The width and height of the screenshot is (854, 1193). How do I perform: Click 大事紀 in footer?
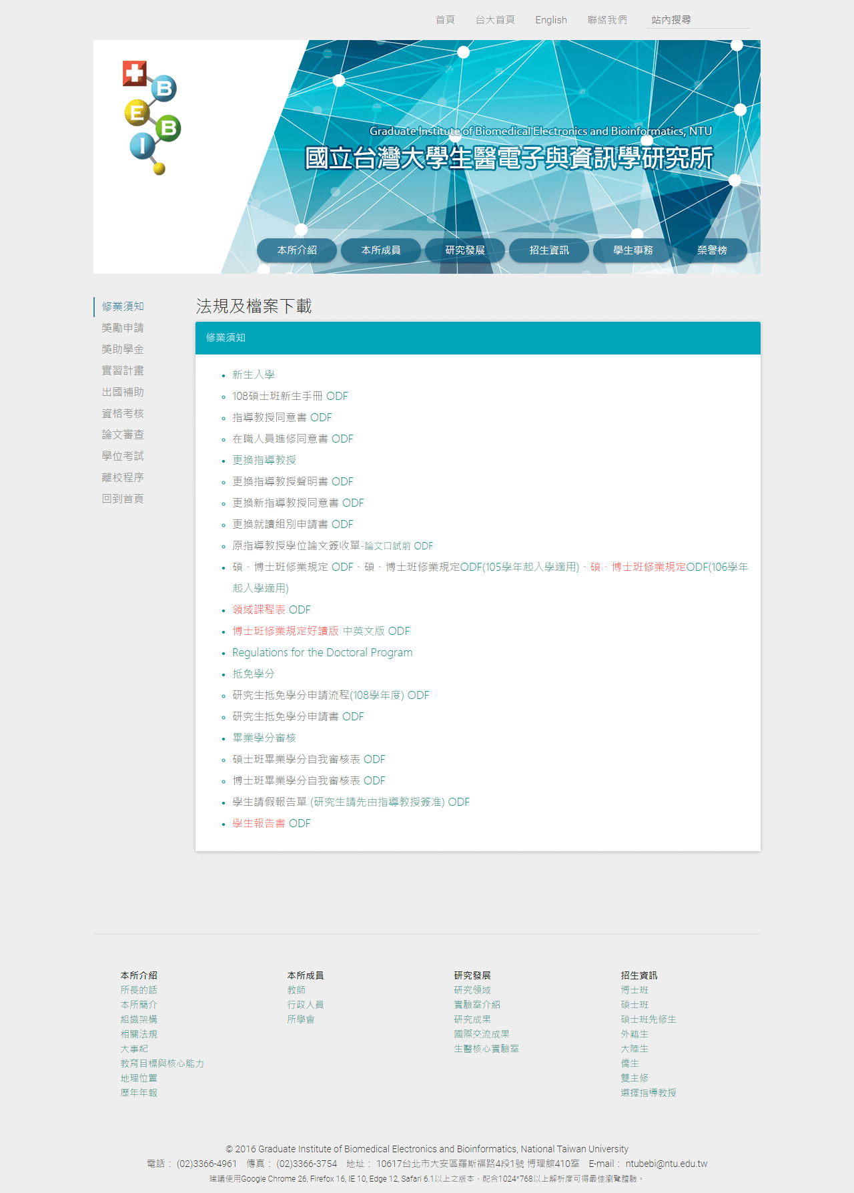[134, 1049]
